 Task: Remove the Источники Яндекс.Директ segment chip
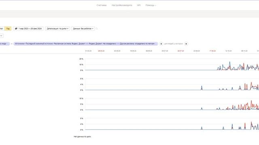156,44
